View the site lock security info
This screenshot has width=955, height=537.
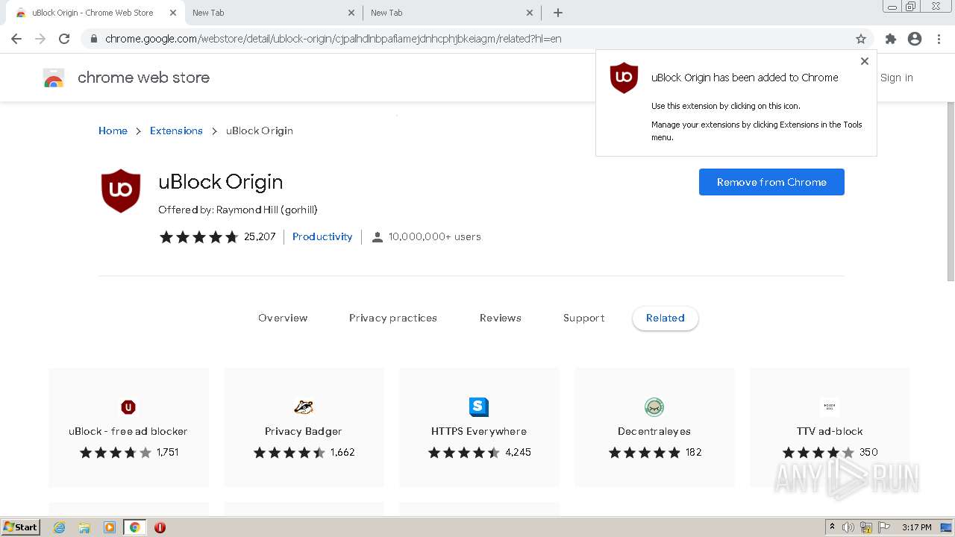[94, 39]
